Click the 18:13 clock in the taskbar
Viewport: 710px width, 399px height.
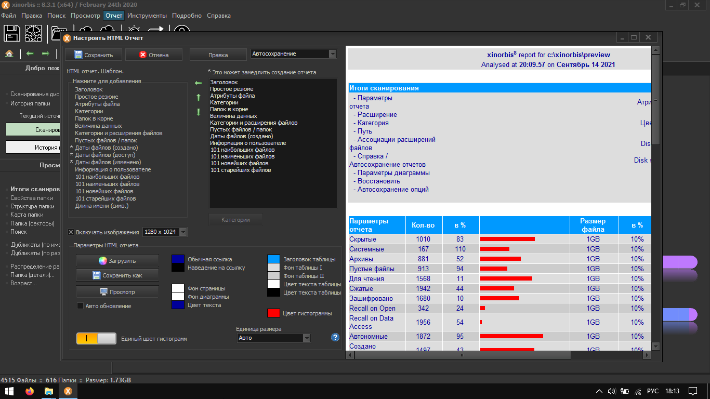[x=672, y=391]
